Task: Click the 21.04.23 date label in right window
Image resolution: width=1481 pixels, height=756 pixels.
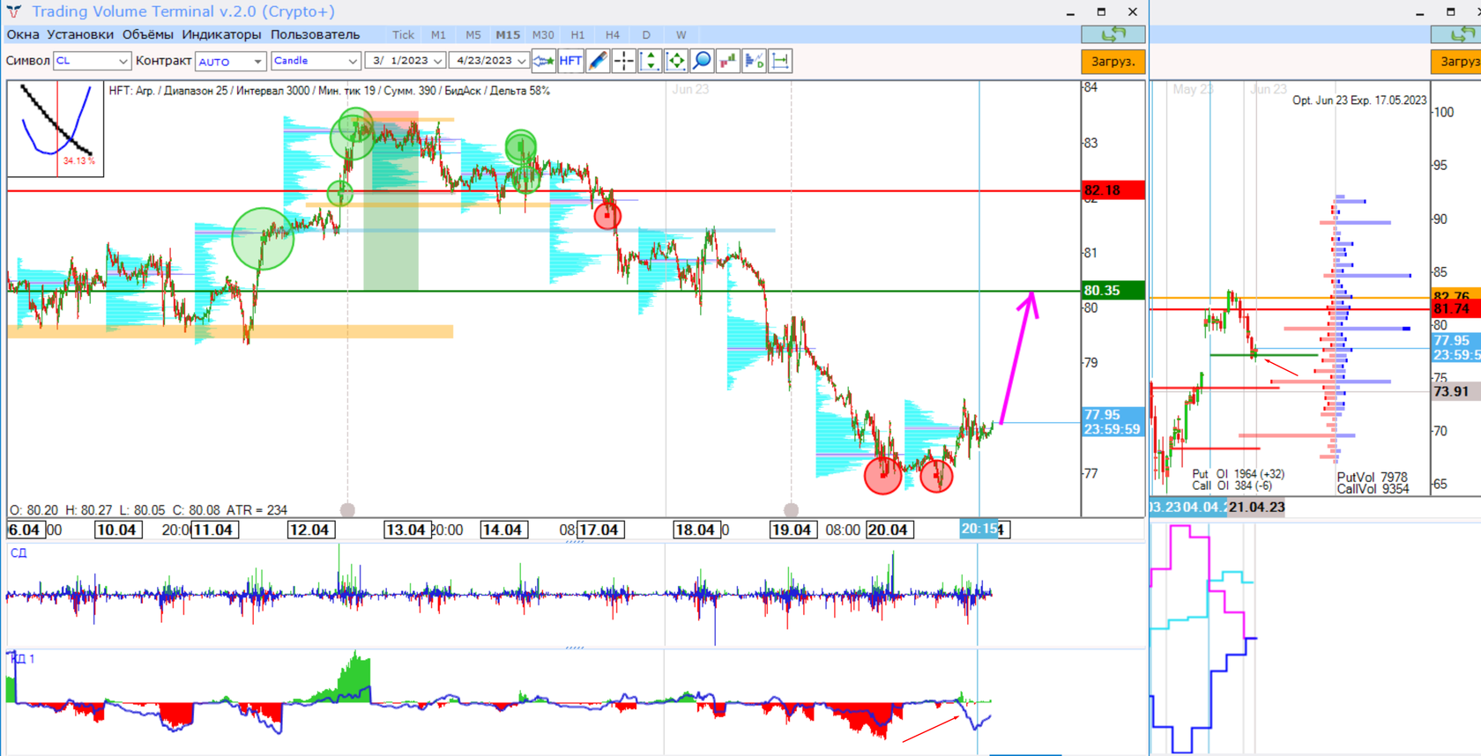Action: click(x=1257, y=507)
